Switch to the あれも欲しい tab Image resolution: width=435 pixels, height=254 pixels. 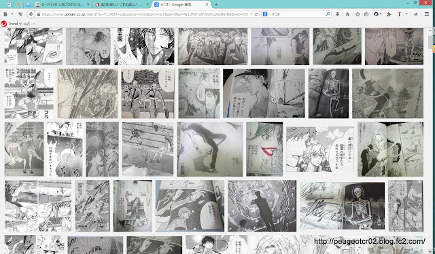(x=122, y=5)
